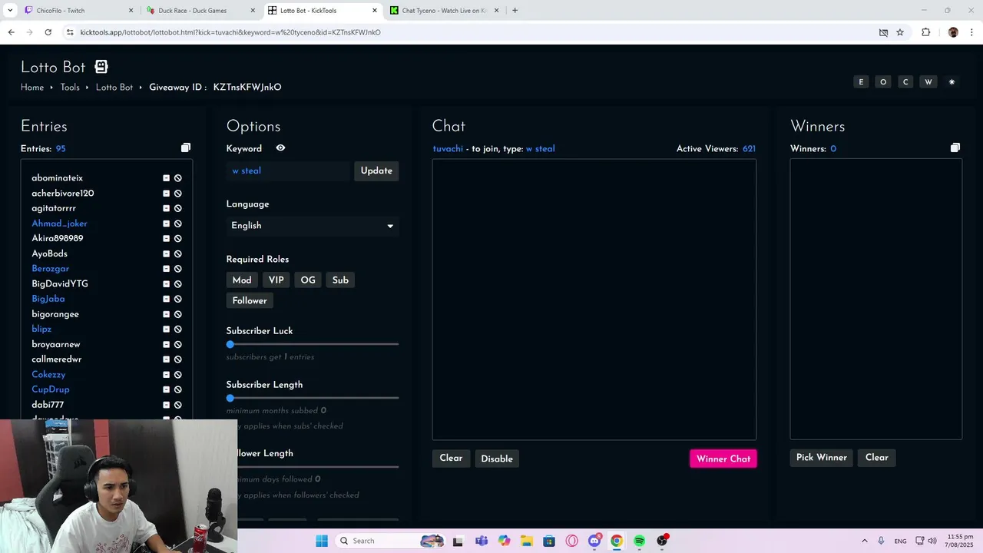Ban user CupDrup from entries
This screenshot has height=553, width=983.
pos(178,389)
